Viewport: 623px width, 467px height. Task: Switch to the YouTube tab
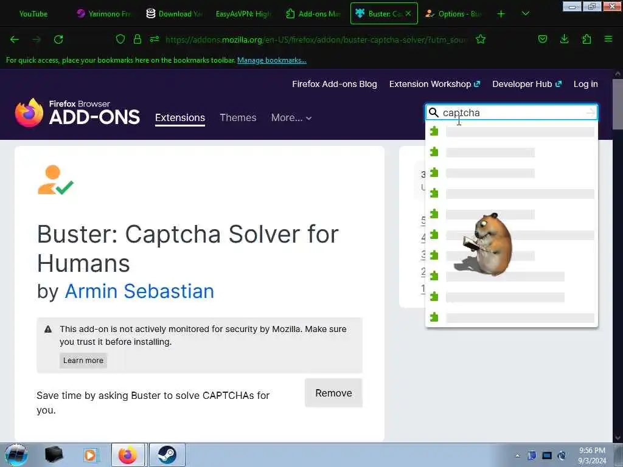(x=33, y=14)
